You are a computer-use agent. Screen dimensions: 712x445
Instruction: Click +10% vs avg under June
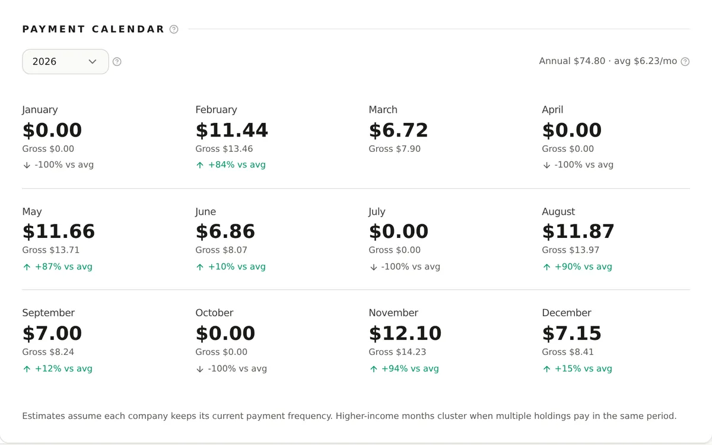click(x=231, y=267)
